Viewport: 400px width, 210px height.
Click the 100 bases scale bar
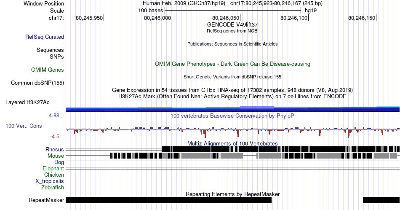point(233,11)
